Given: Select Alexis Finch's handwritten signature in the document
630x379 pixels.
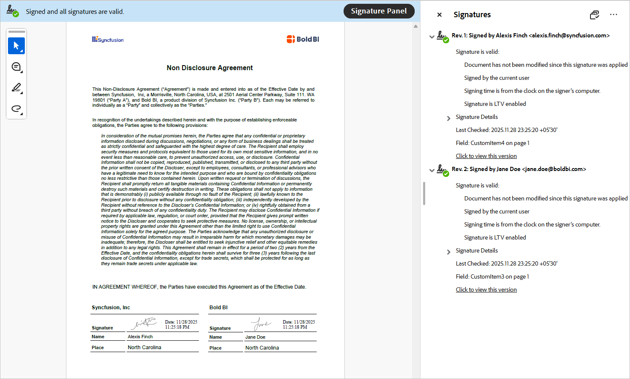Looking at the screenshot, I should click(143, 323).
